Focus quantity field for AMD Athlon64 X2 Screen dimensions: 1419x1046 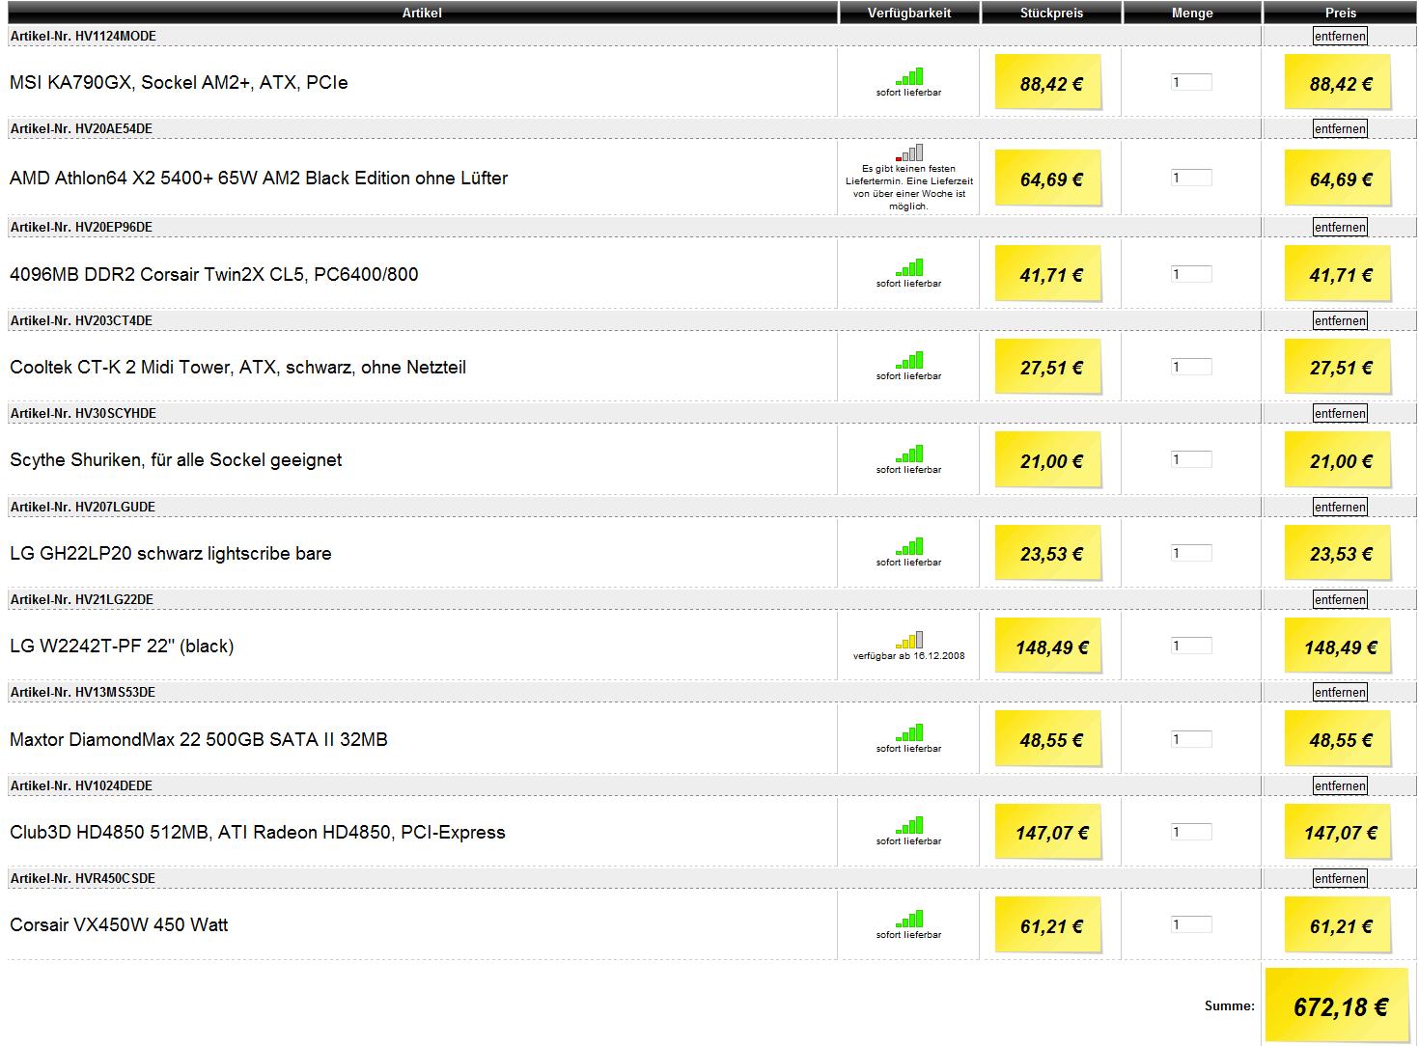(1191, 178)
